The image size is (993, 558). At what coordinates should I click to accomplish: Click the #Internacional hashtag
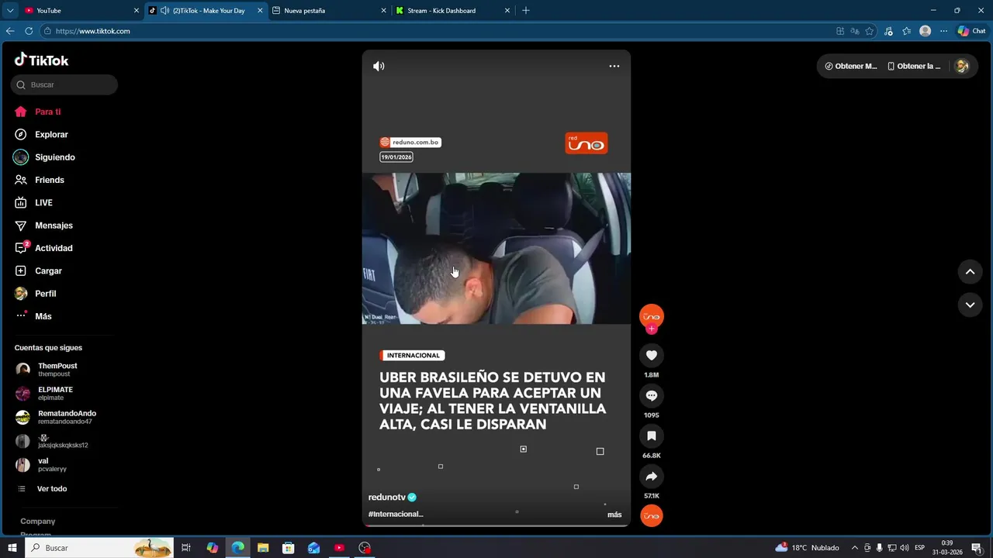point(396,514)
